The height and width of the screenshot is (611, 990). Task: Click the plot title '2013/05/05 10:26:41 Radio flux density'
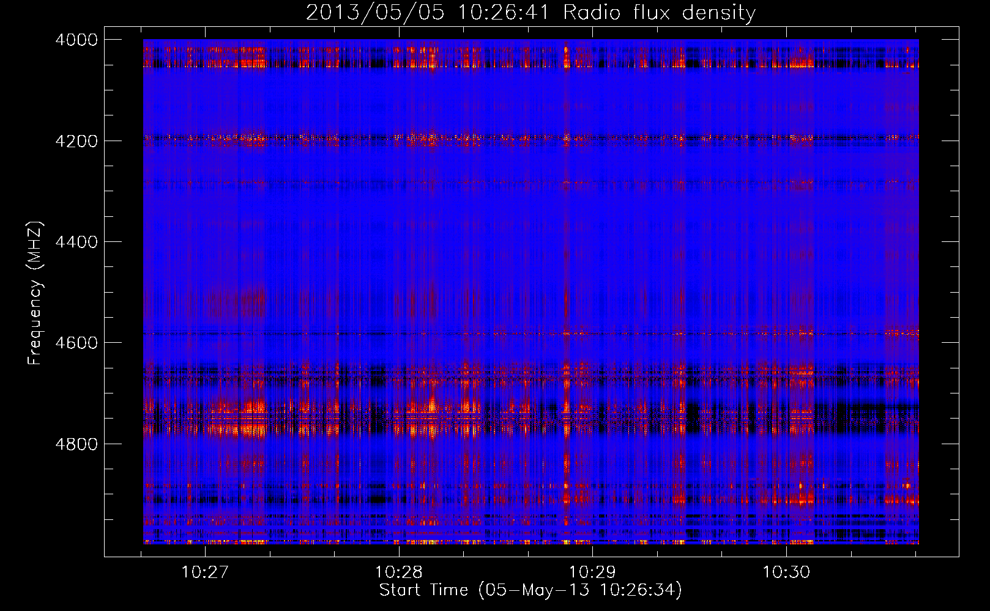[530, 13]
